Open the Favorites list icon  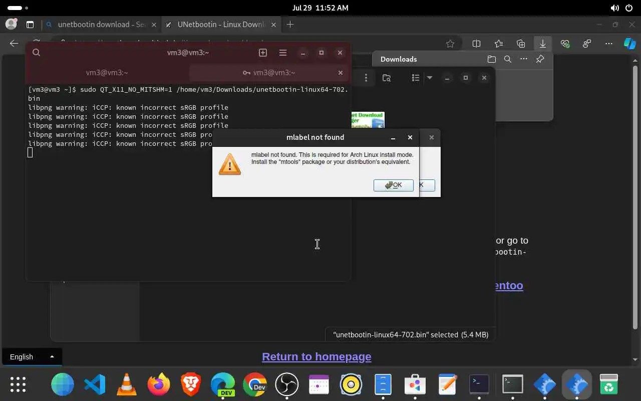(x=499, y=44)
